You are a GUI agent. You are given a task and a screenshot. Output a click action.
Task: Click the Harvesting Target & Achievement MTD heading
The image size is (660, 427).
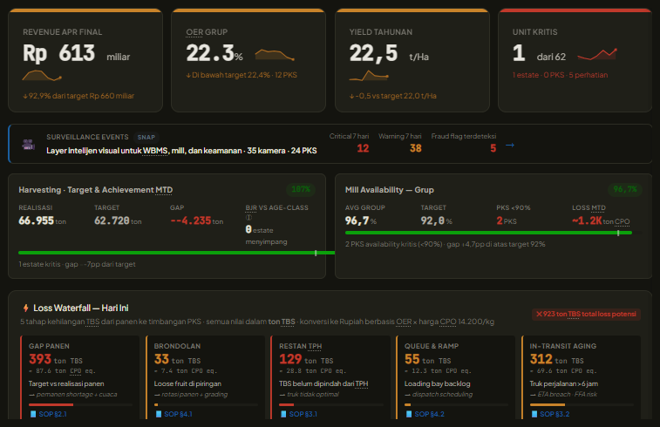96,190
